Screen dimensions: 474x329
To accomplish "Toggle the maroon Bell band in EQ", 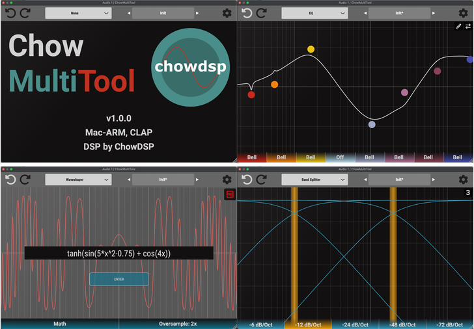I will click(x=428, y=157).
